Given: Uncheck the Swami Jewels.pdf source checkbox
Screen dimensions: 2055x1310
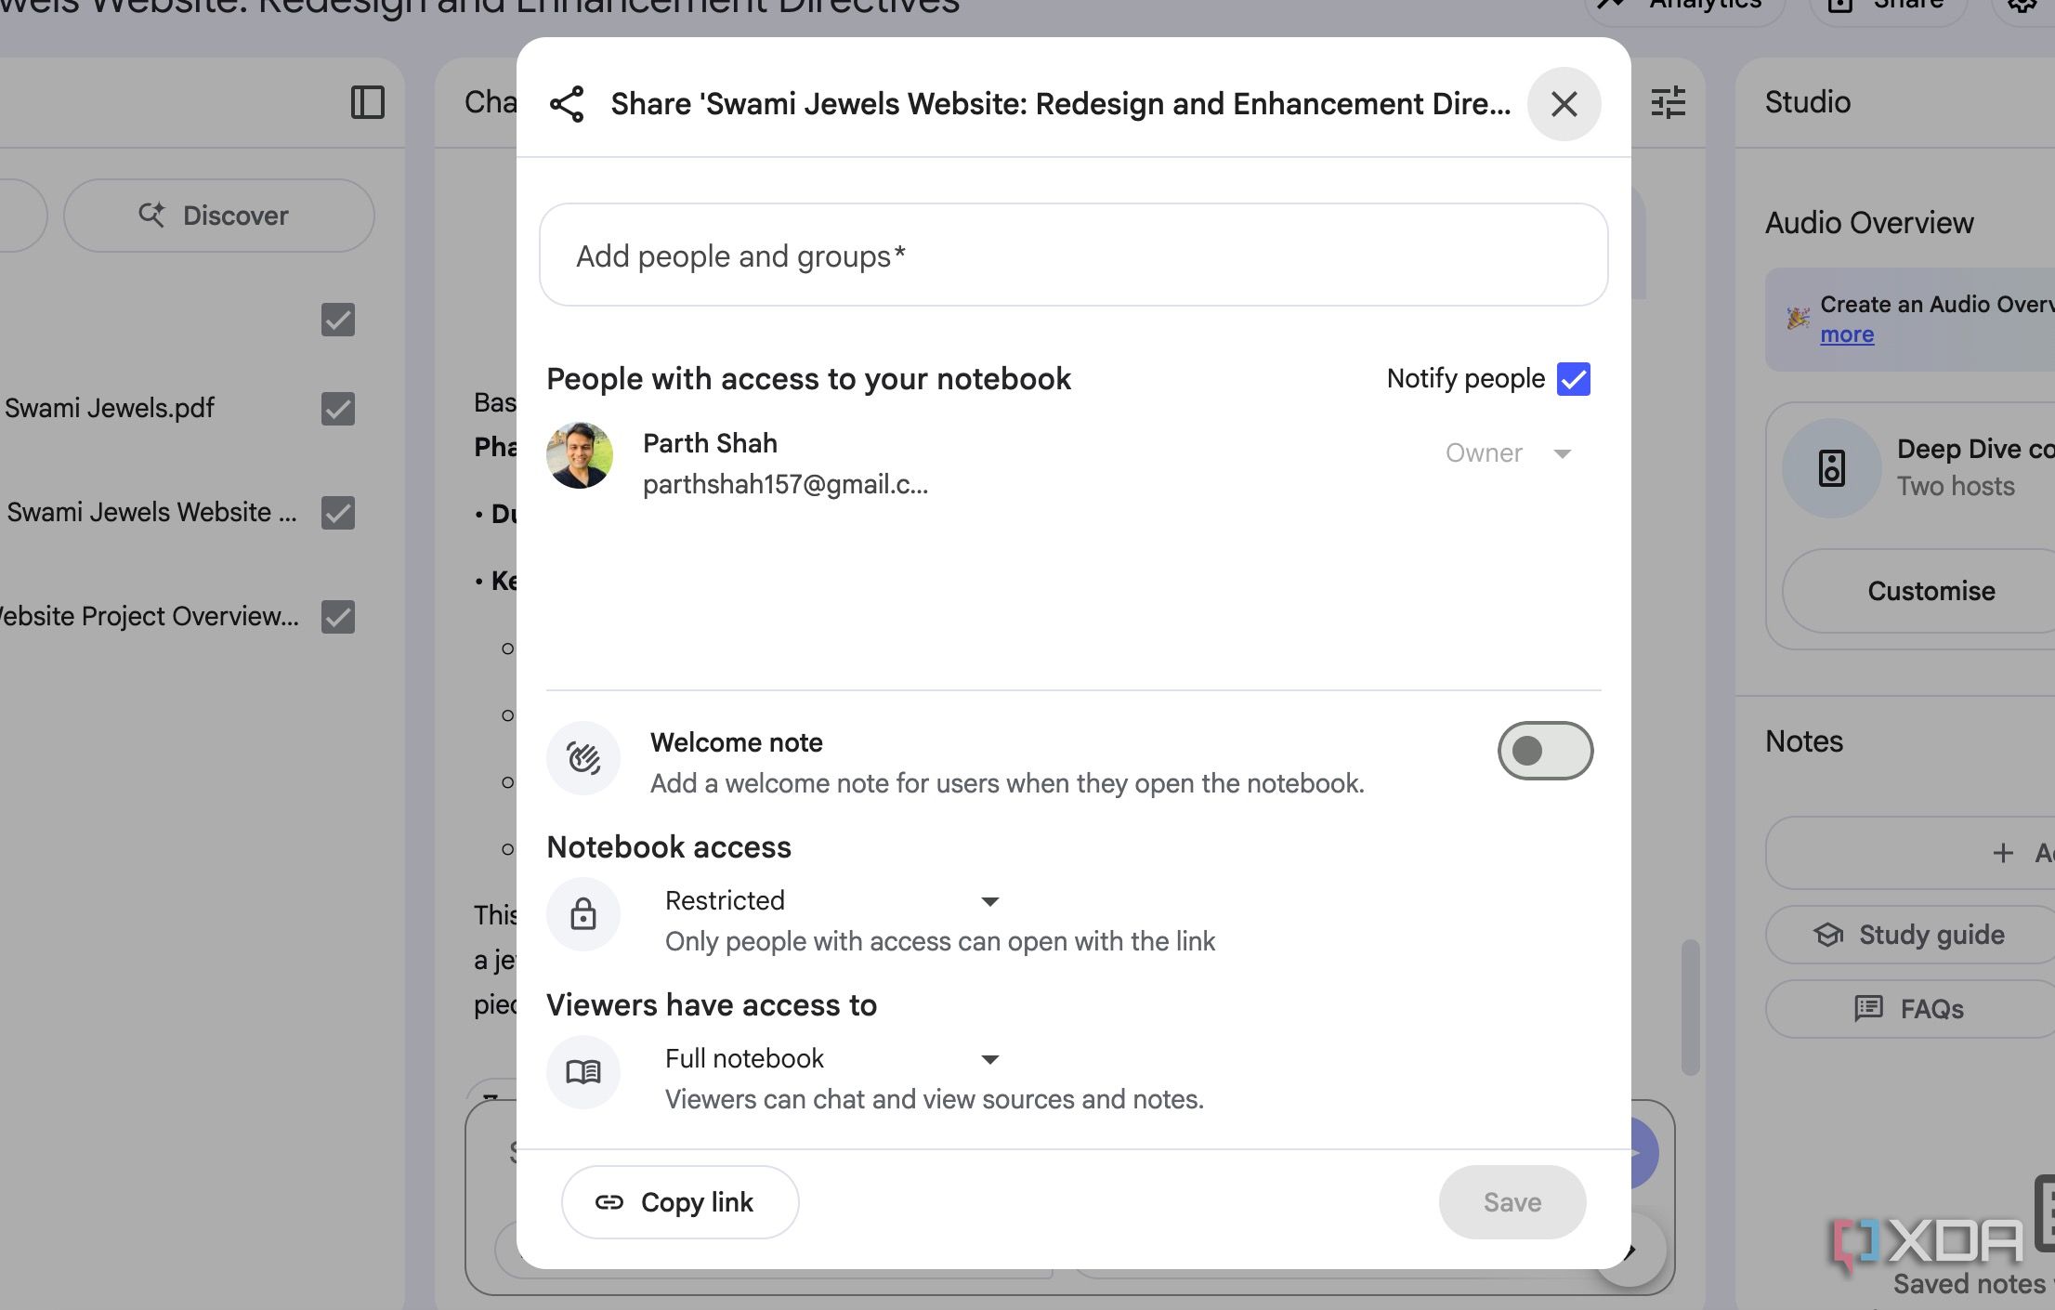Looking at the screenshot, I should 338,409.
